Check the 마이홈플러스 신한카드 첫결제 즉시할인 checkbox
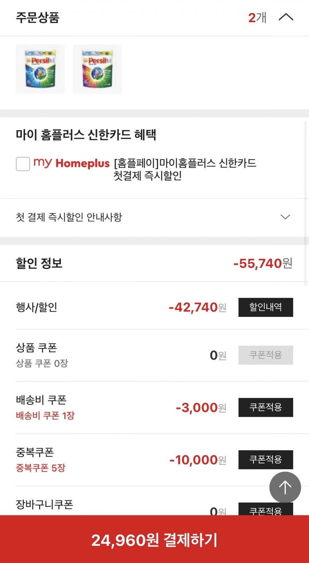 tap(23, 164)
